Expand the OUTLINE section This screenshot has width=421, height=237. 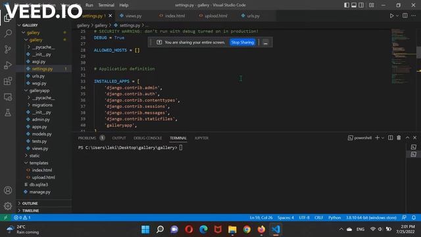30,203
